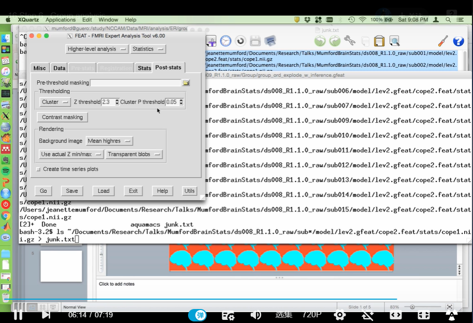The width and height of the screenshot is (473, 323).
Task: Open the Transparent blobs dropdown
Action: [x=134, y=155]
